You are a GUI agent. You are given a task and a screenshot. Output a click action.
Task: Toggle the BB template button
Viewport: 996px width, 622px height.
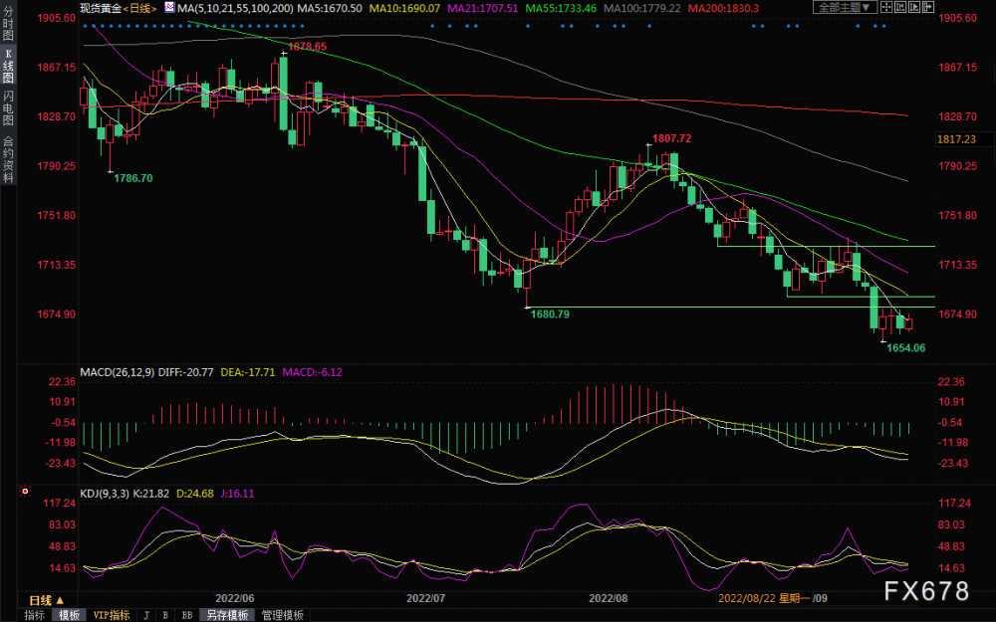point(187,615)
